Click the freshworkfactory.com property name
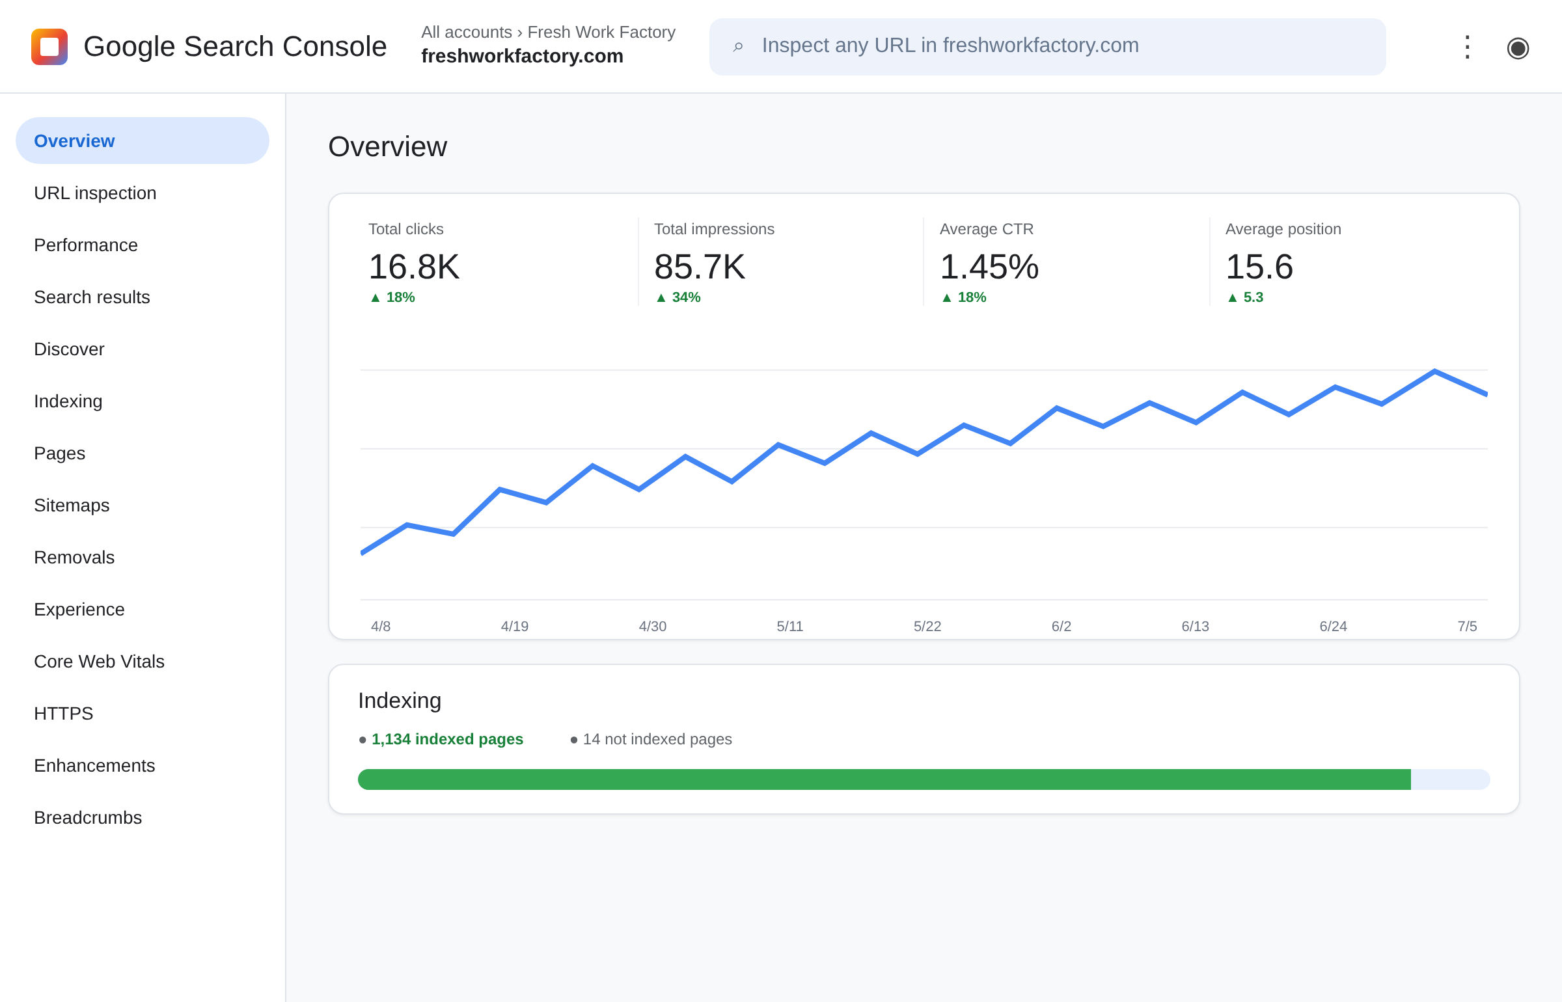1562x1002 pixels. (x=522, y=57)
